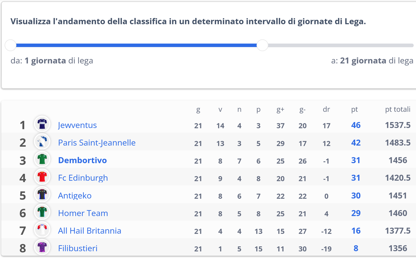
Task: Click the "pt totali" column header
Action: (398, 109)
